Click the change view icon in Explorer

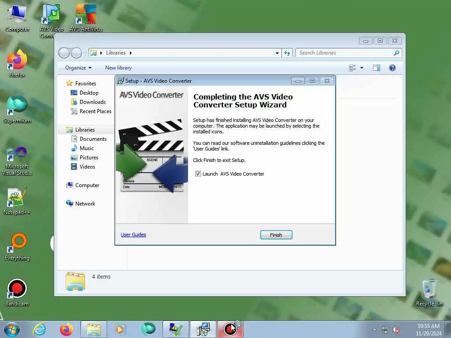pos(352,68)
